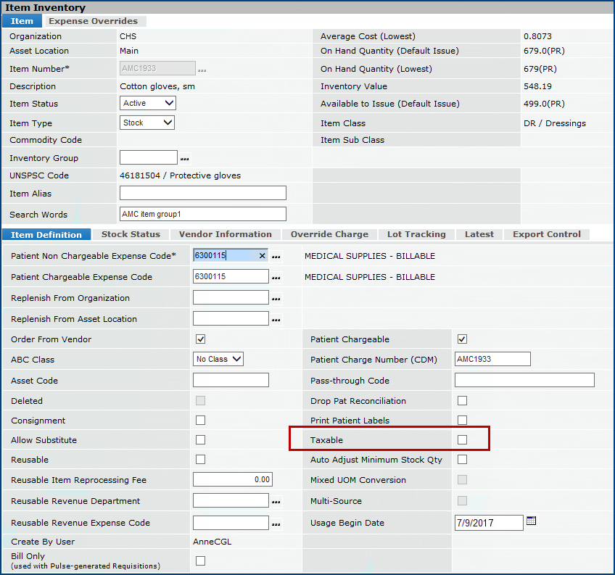The width and height of the screenshot is (615, 575).
Task: Expand the Item Status dropdown
Action: pyautogui.click(x=148, y=104)
